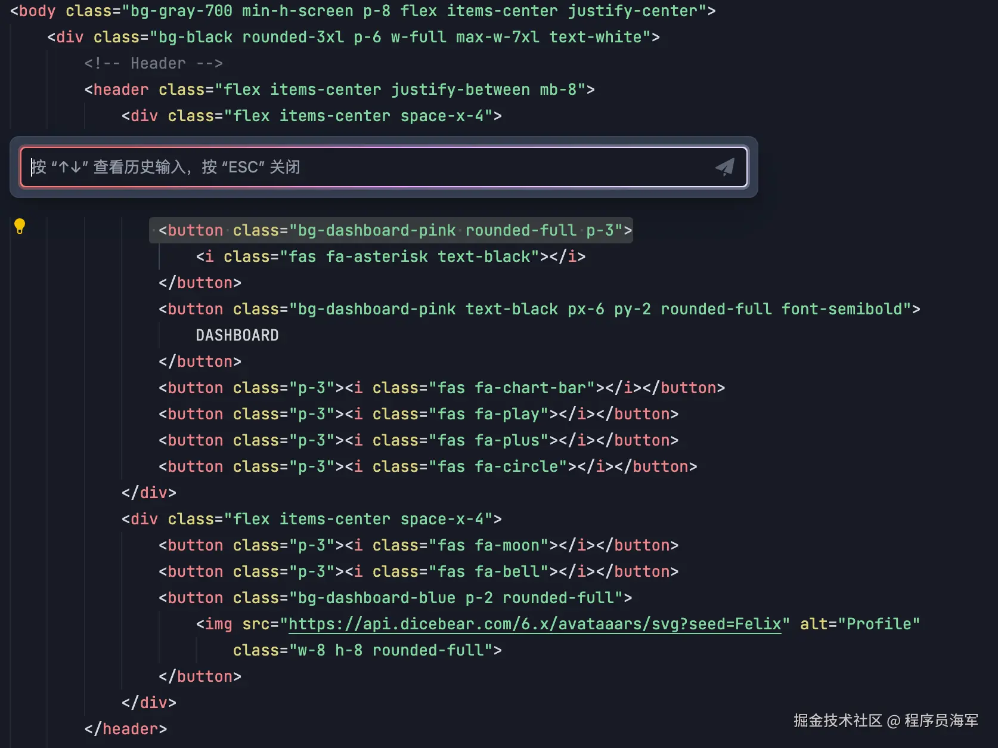The height and width of the screenshot is (748, 998).
Task: Select the fa-play button line
Action: [418, 414]
